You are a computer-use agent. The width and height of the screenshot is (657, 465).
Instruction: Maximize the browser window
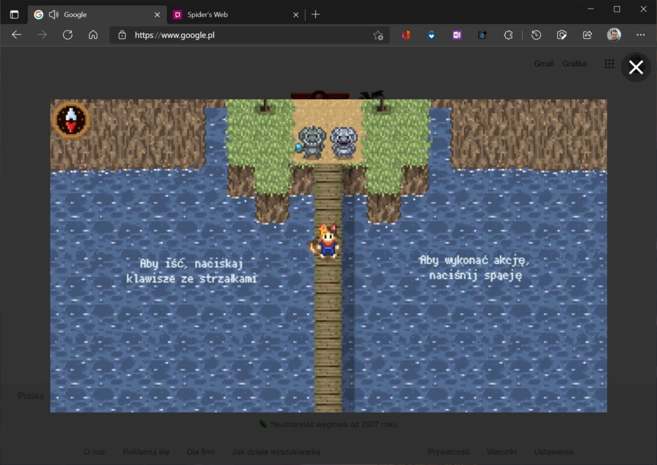617,9
